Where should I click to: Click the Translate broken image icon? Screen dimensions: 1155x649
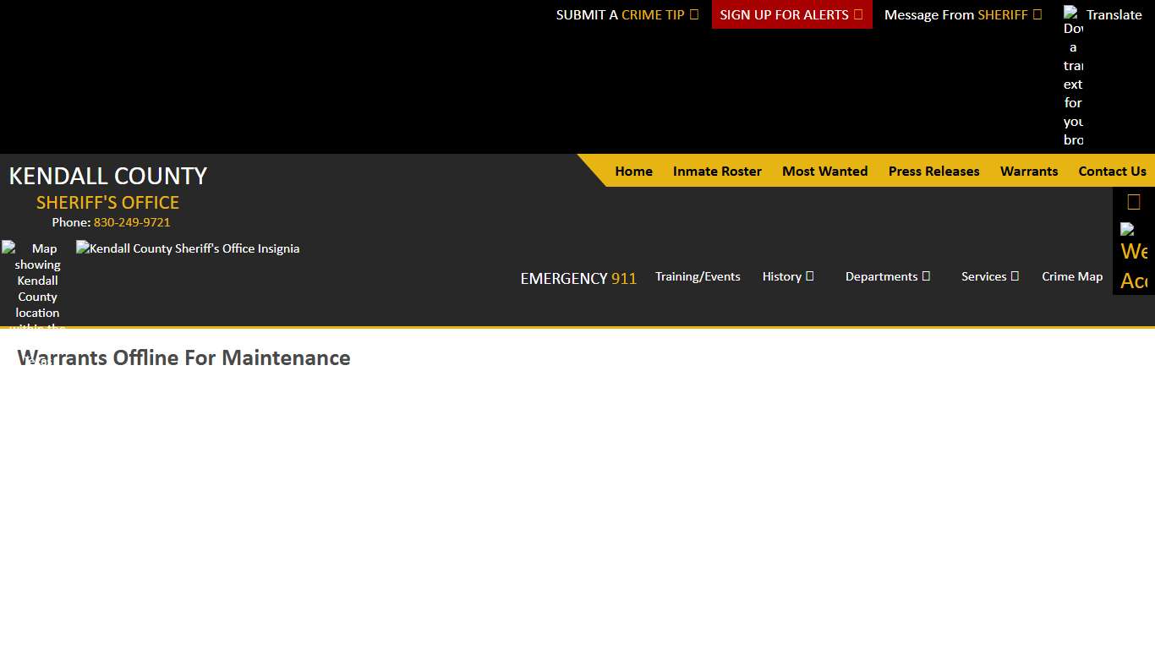point(1072,14)
